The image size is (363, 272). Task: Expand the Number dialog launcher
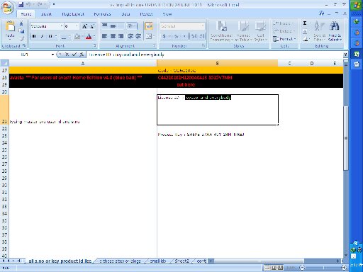(203, 45)
